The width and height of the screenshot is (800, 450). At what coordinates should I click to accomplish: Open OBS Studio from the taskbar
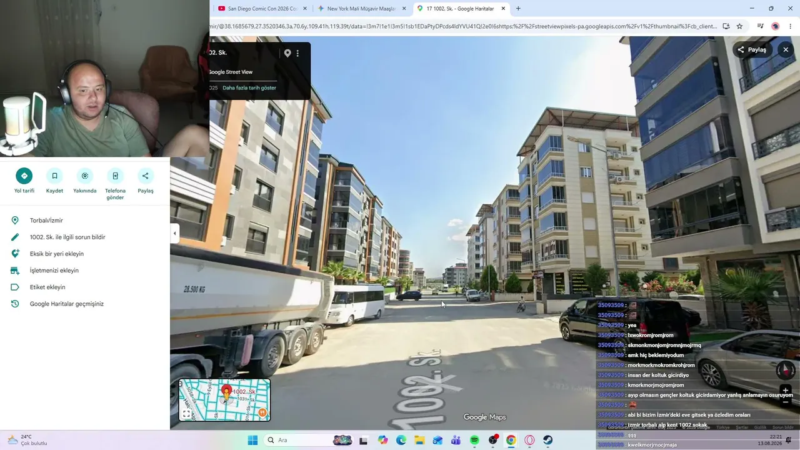tap(493, 440)
